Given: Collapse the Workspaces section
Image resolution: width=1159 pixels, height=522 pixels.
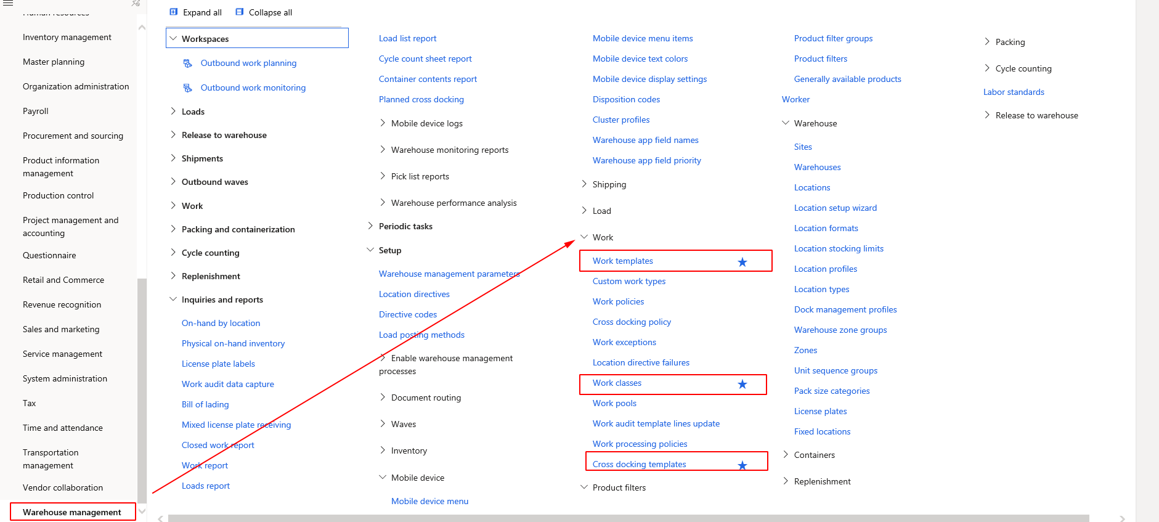Looking at the screenshot, I should coord(173,38).
